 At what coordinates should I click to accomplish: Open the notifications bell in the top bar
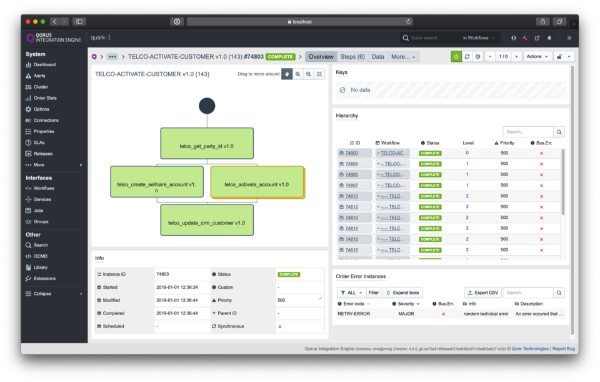[549, 38]
